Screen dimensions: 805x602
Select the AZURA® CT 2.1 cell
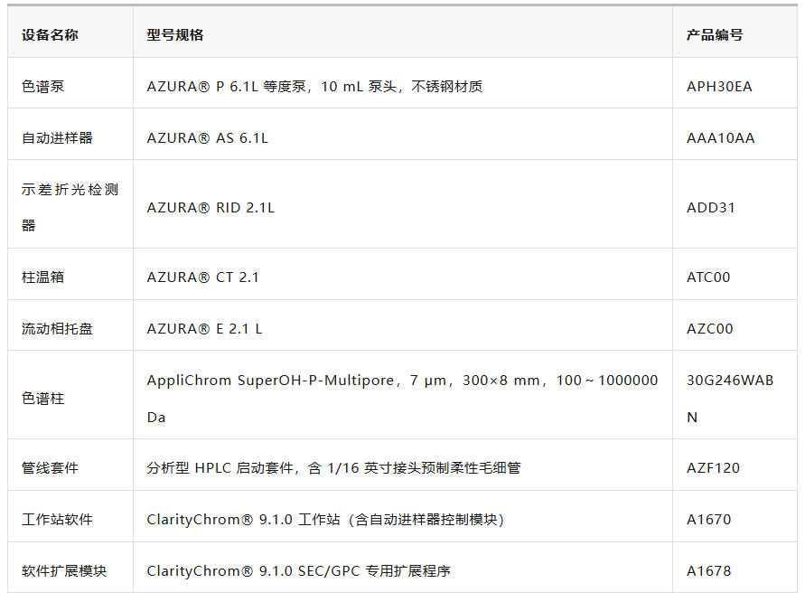403,274
